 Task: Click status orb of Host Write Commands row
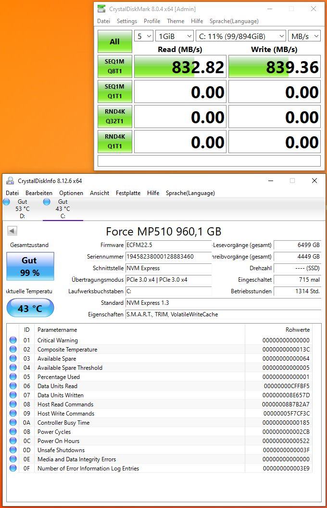(x=13, y=413)
